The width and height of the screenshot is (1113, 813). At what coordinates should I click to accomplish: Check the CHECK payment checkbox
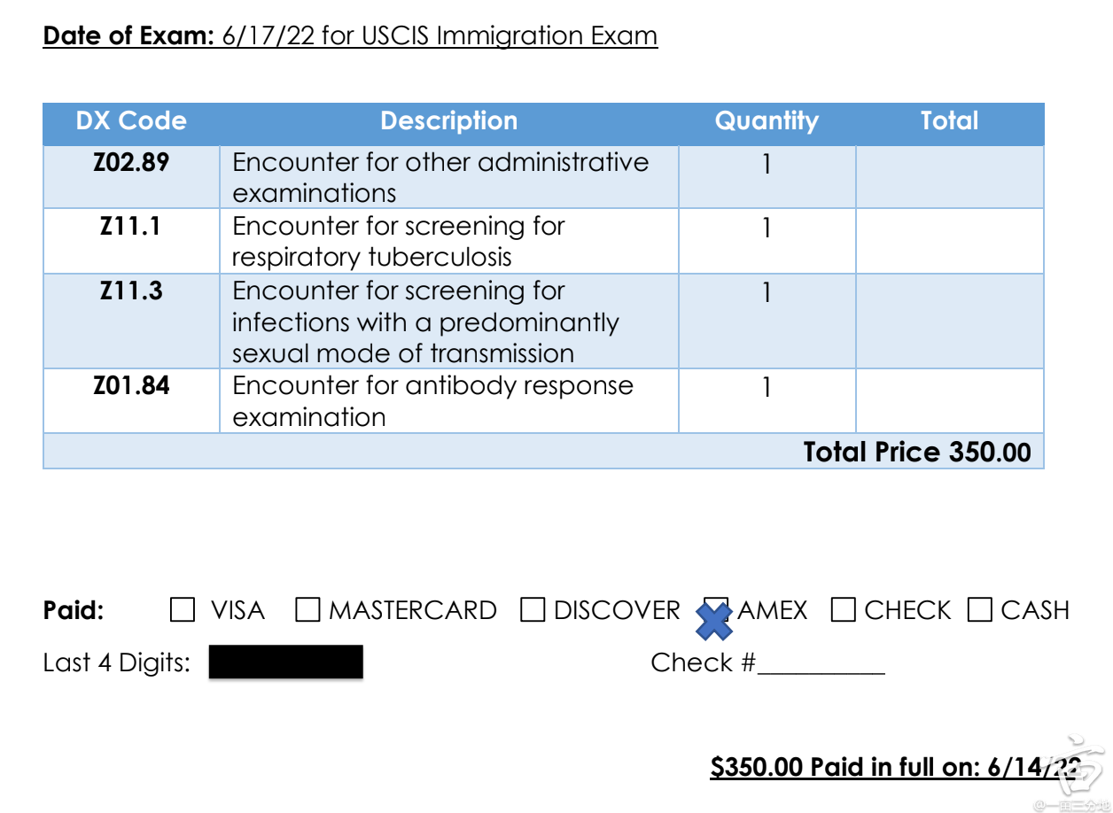tap(844, 610)
